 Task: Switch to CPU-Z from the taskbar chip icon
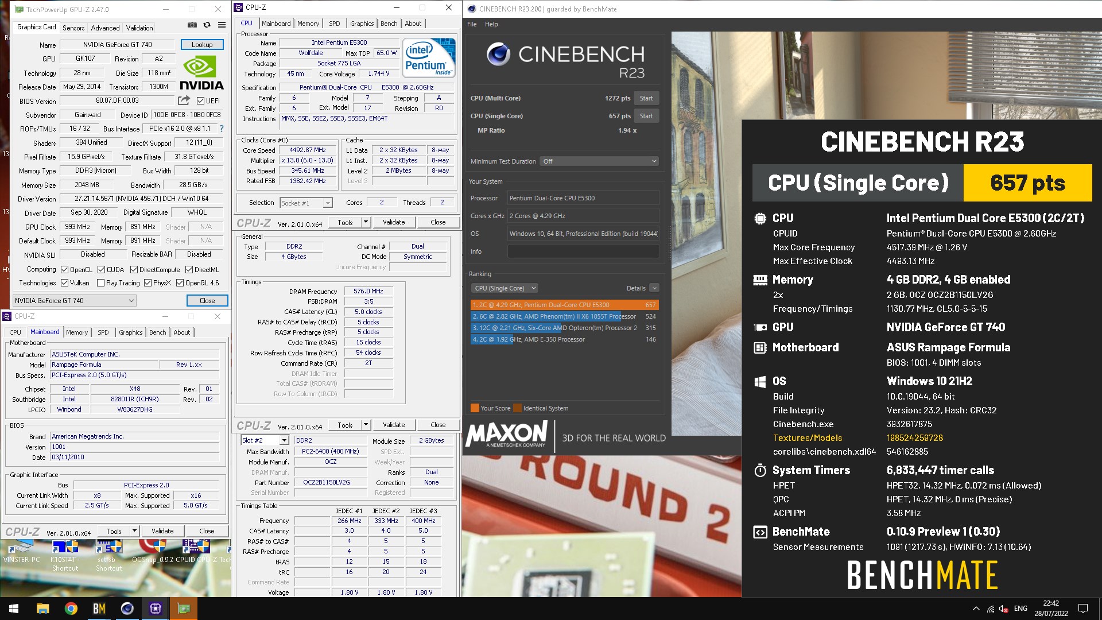click(x=156, y=609)
